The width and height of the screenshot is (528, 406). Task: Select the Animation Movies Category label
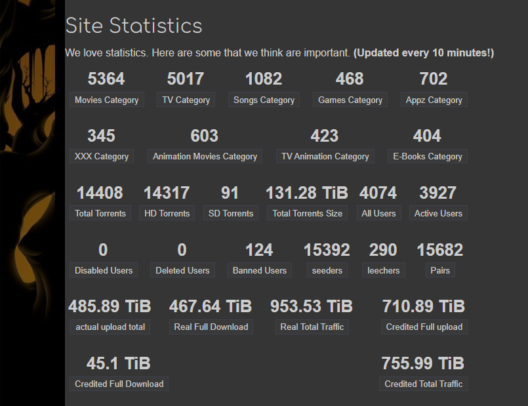tap(205, 156)
